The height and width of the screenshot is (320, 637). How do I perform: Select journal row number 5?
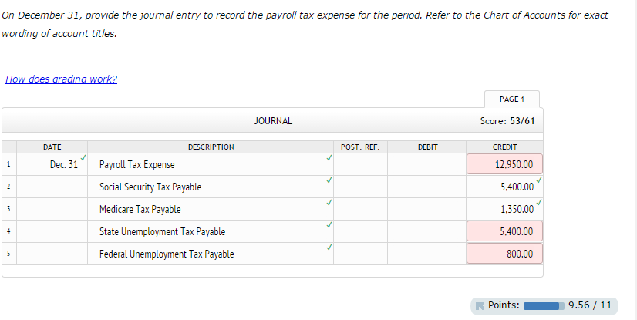point(8,254)
